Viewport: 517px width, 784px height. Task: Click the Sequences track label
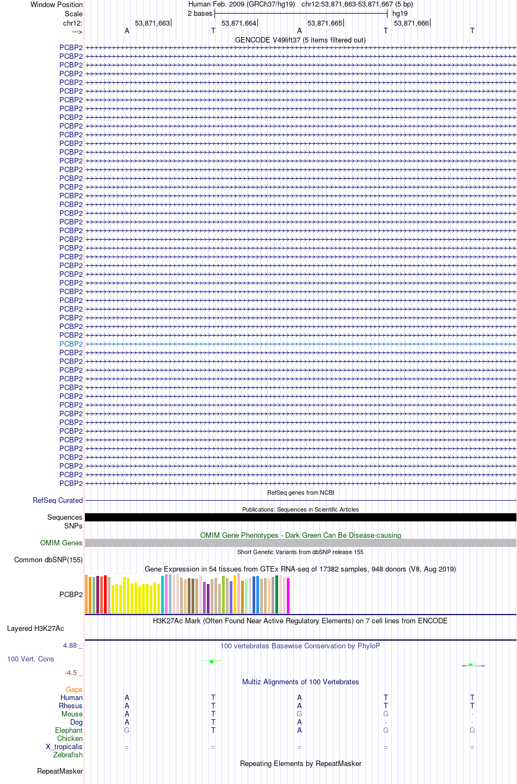click(65, 517)
